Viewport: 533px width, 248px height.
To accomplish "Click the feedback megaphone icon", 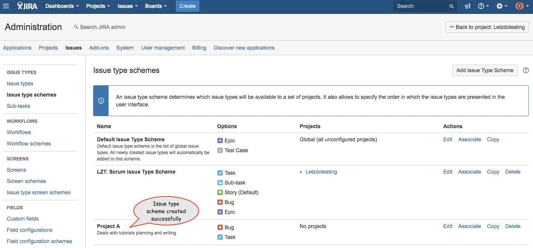I will (x=467, y=6).
